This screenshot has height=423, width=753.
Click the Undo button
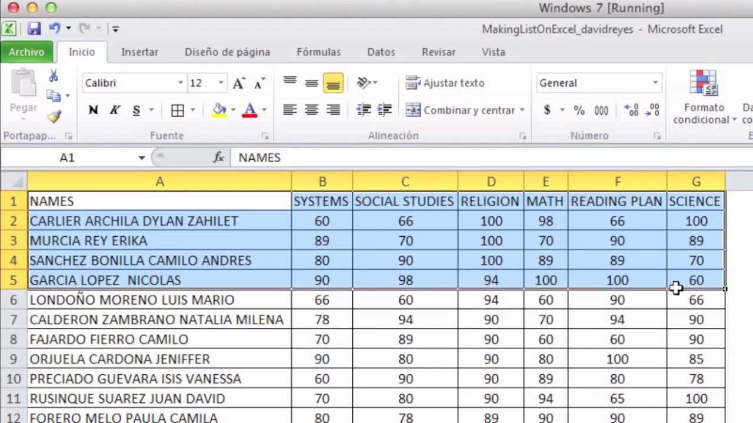pos(55,28)
